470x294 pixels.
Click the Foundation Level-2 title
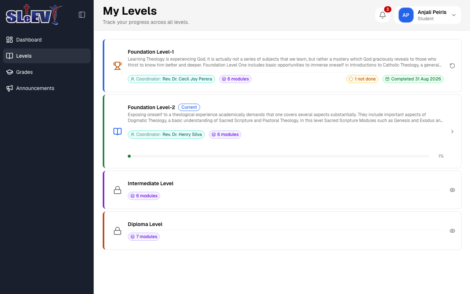pyautogui.click(x=151, y=107)
